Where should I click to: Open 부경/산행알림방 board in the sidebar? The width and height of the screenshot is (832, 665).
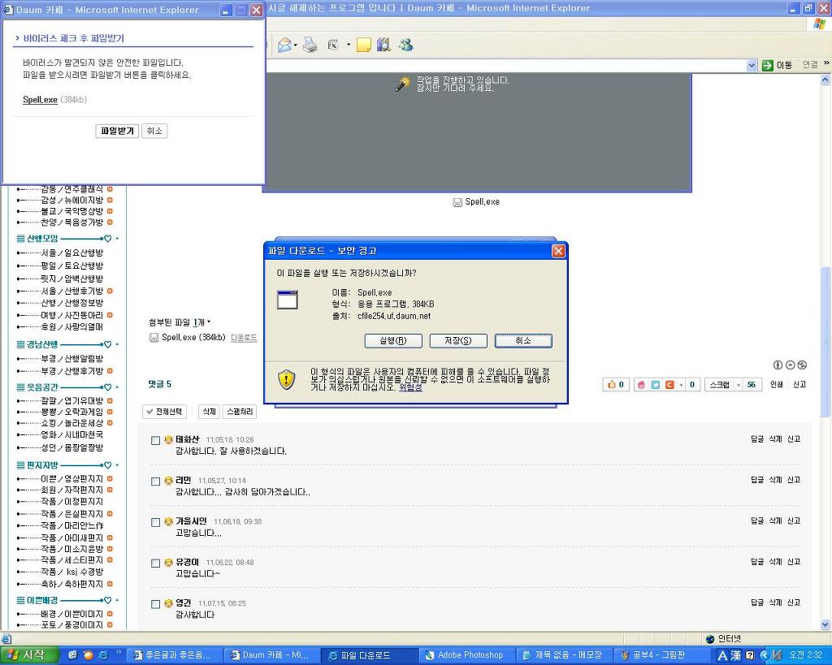pos(72,359)
